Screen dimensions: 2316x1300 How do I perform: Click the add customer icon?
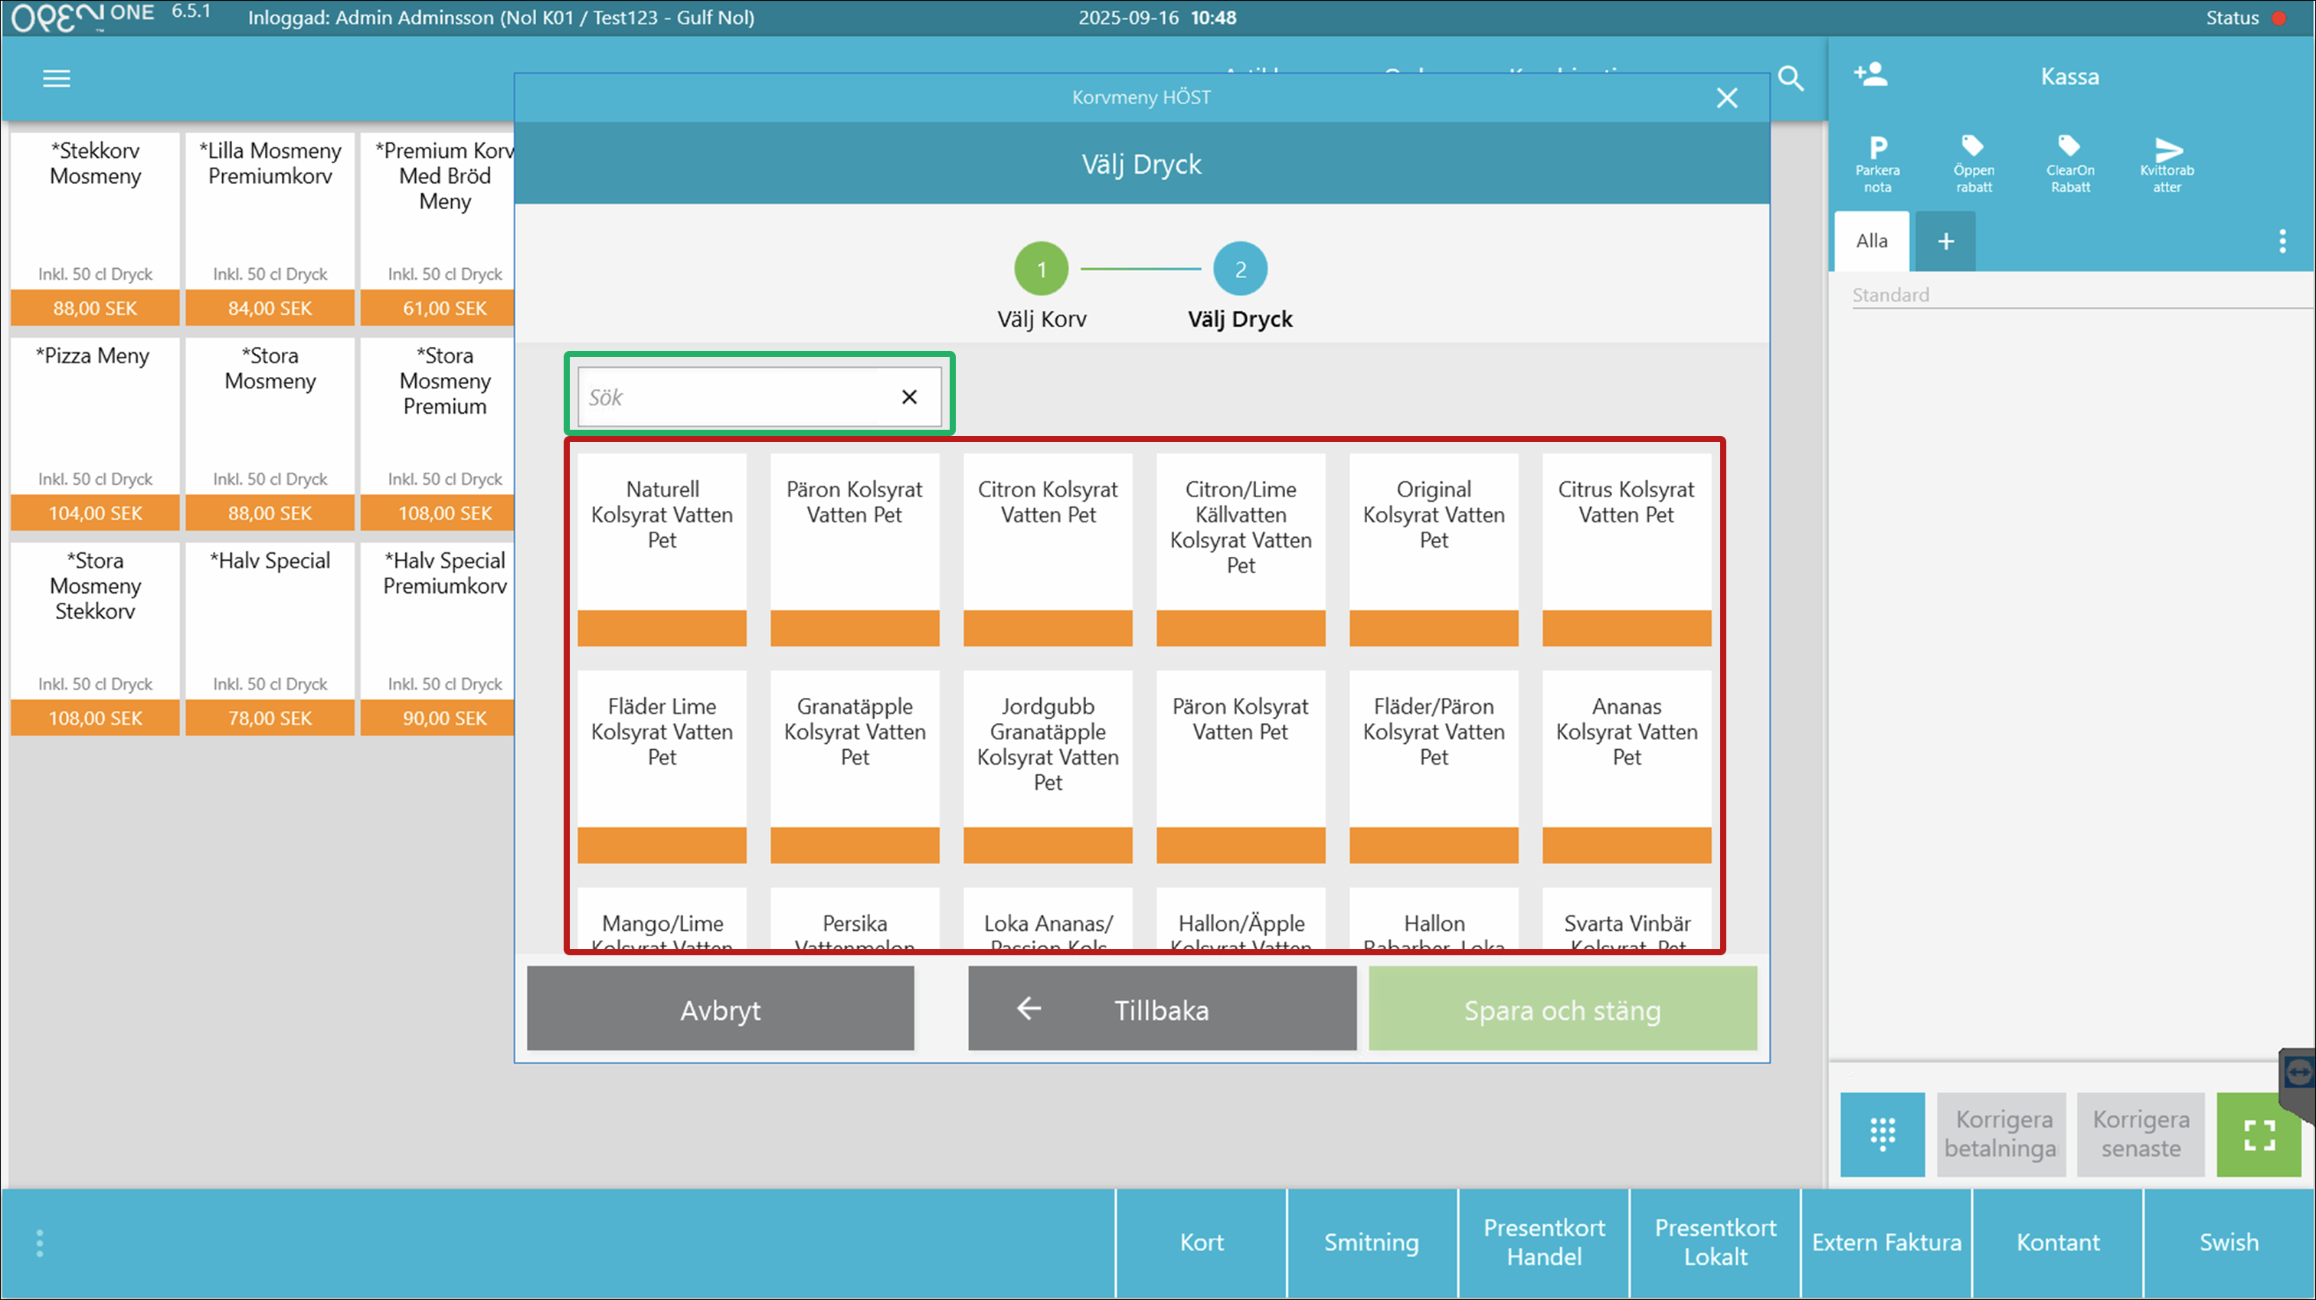click(x=1870, y=74)
